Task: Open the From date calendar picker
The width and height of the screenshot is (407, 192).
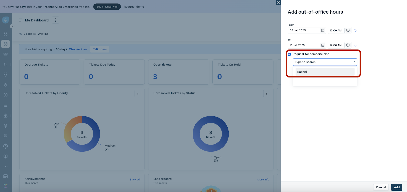Action: tap(323, 30)
